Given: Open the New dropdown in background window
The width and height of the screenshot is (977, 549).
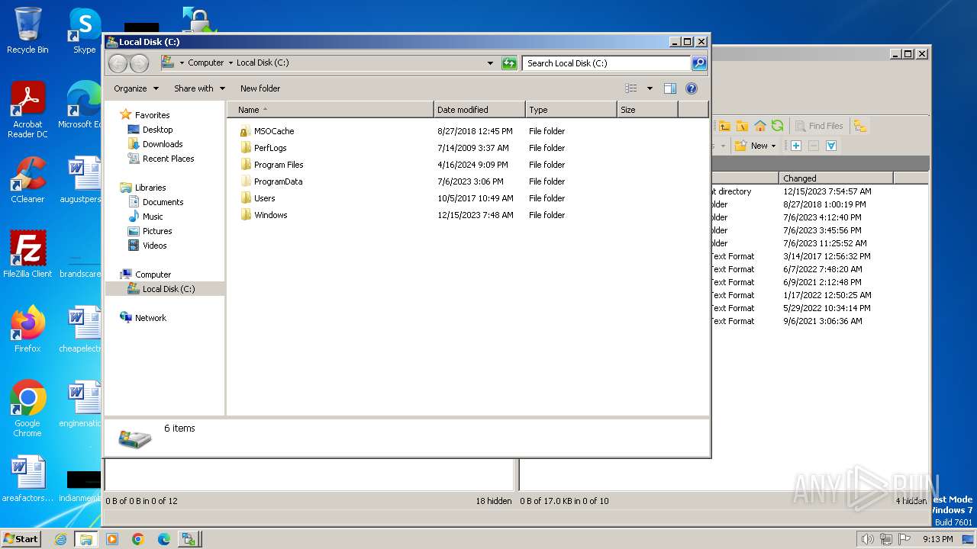Looking at the screenshot, I should coord(756,146).
